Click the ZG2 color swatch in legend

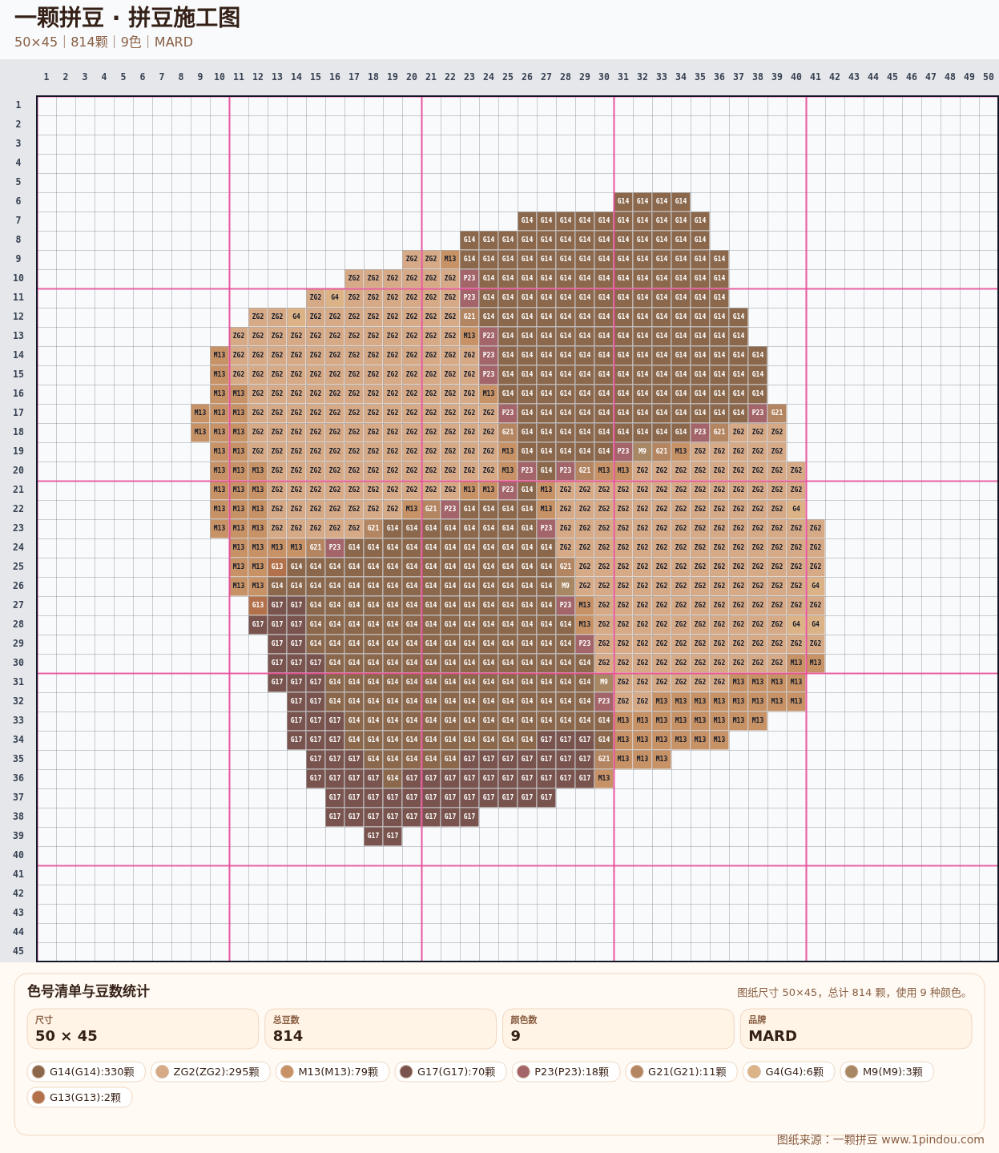coord(163,1072)
